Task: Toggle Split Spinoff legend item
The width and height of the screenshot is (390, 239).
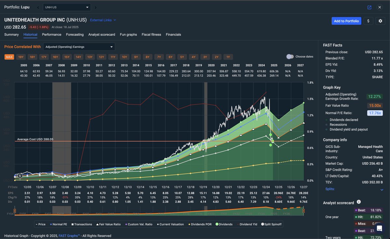Action: point(271,224)
